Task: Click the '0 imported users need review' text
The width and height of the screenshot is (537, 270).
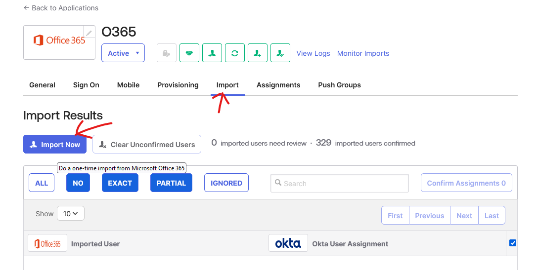Action: pyautogui.click(x=259, y=143)
